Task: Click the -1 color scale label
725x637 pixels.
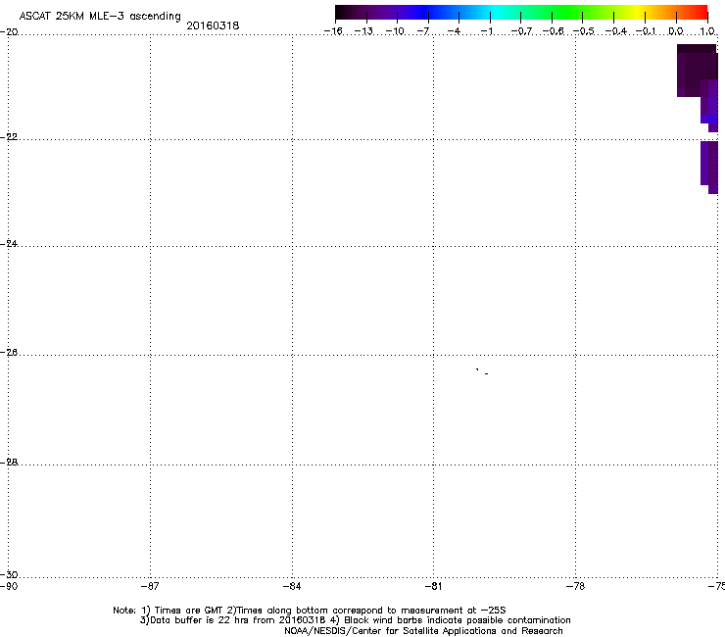Action: click(486, 31)
